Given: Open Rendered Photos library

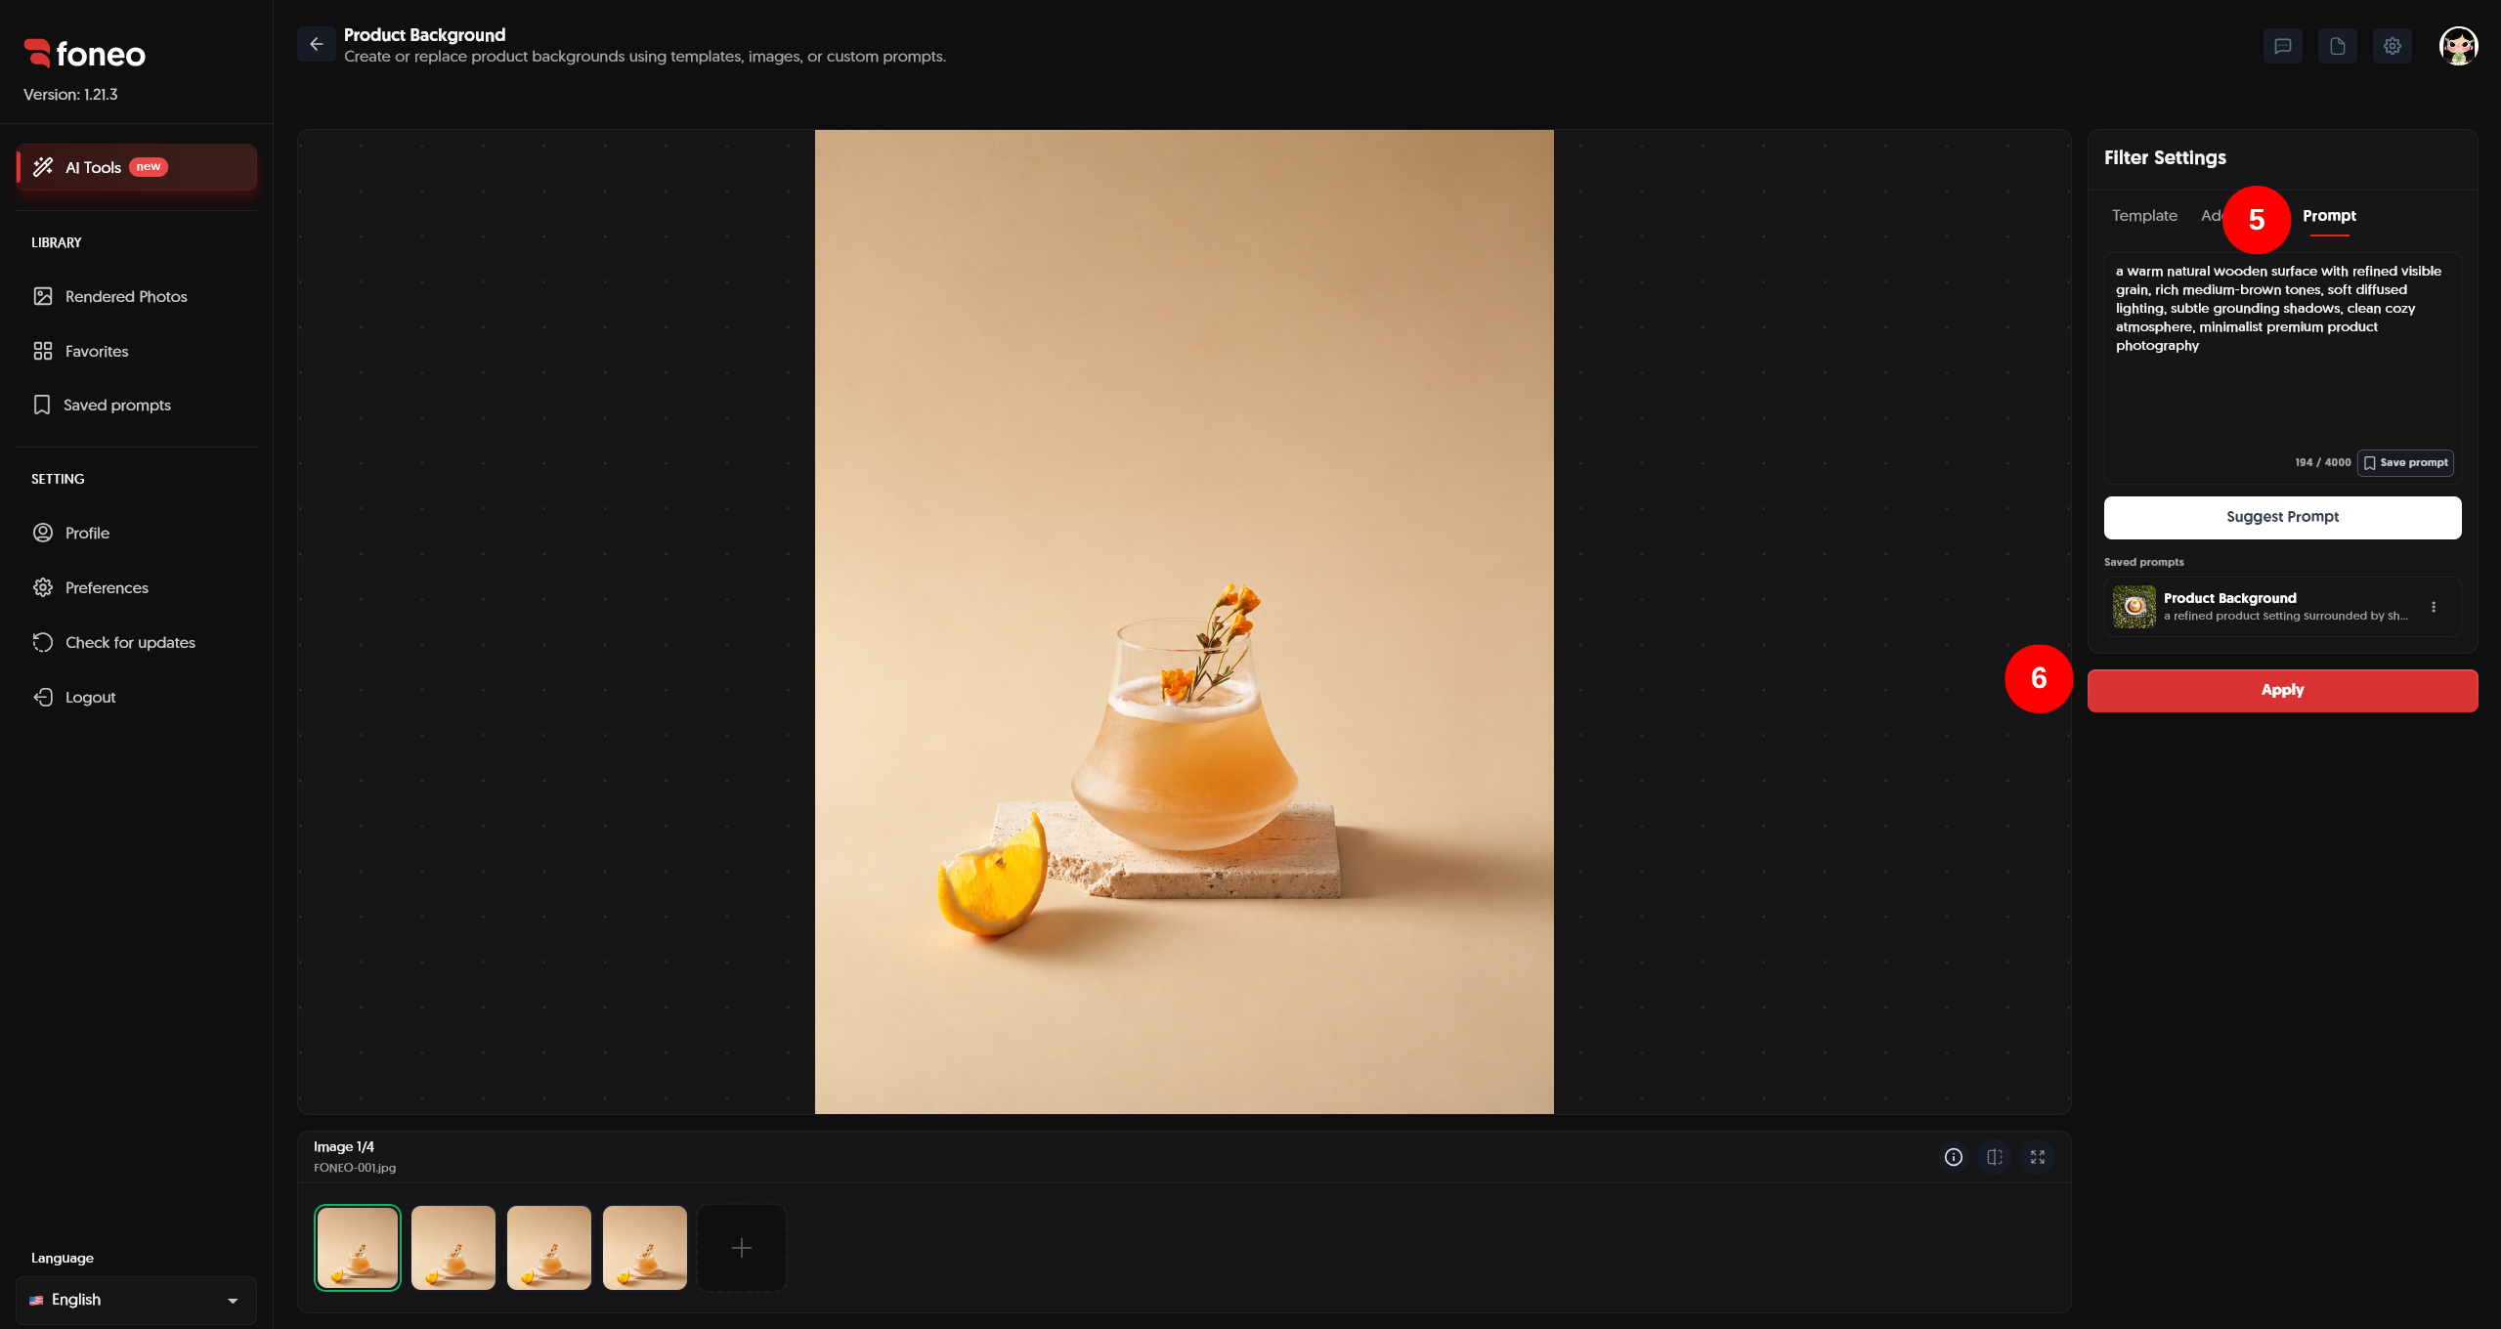Looking at the screenshot, I should coord(125,296).
